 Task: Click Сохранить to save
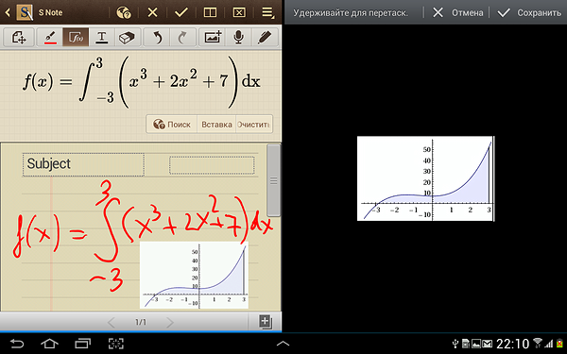[x=529, y=13]
